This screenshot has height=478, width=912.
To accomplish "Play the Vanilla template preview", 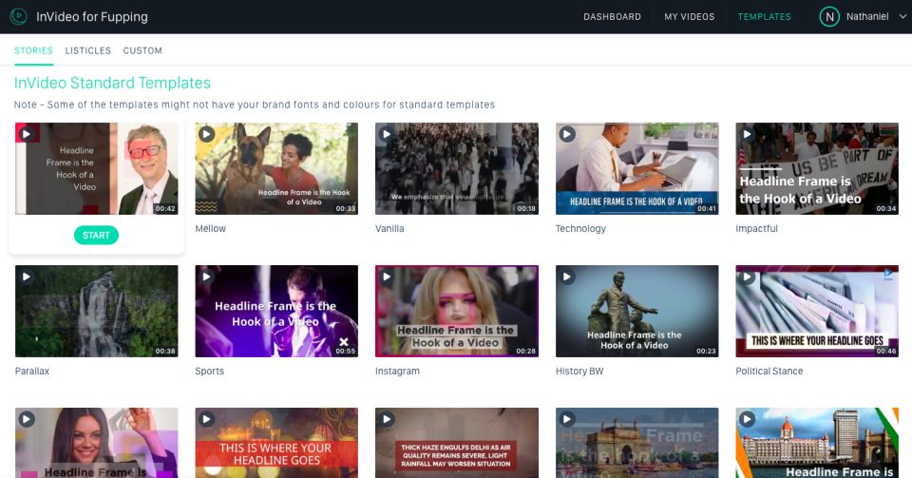I will pos(387,135).
